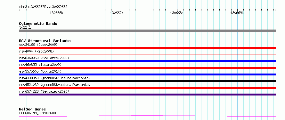Viewport: 285px width, 120px height.
Task: Open esv3575605 (Uddin2014) variant label
Action: (x=40, y=71)
